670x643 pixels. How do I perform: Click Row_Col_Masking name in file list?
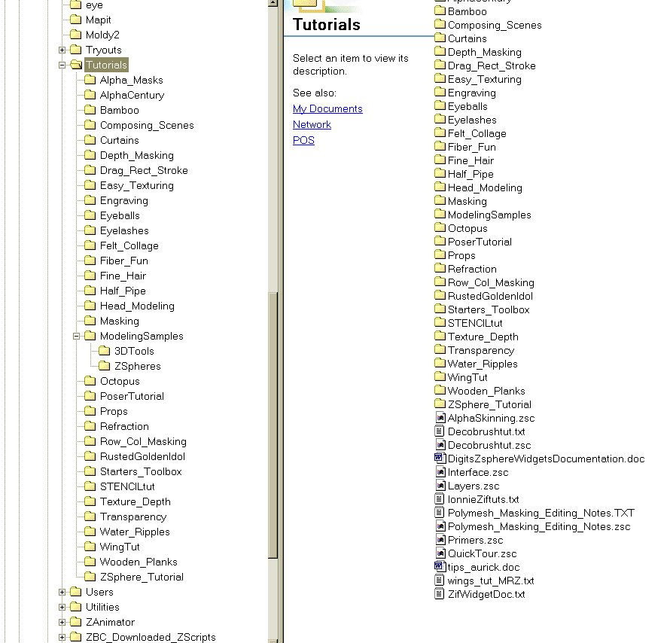(491, 283)
